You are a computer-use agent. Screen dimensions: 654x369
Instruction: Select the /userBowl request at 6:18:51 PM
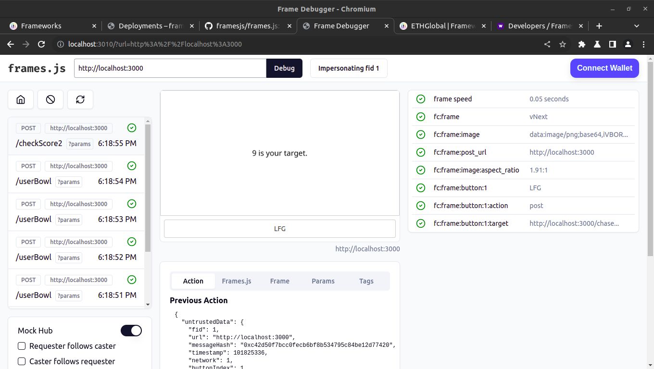coord(76,288)
